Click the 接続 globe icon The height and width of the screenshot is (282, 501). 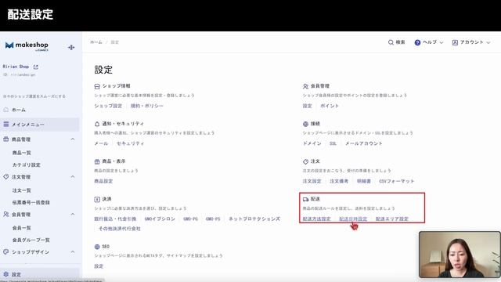pyautogui.click(x=305, y=124)
